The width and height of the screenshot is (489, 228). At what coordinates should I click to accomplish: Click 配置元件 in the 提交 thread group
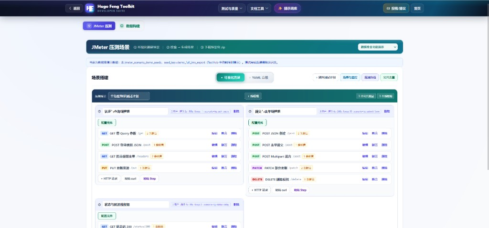click(257, 123)
